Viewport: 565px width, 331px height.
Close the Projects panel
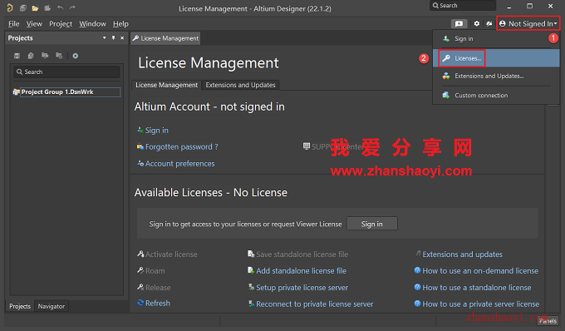point(122,38)
